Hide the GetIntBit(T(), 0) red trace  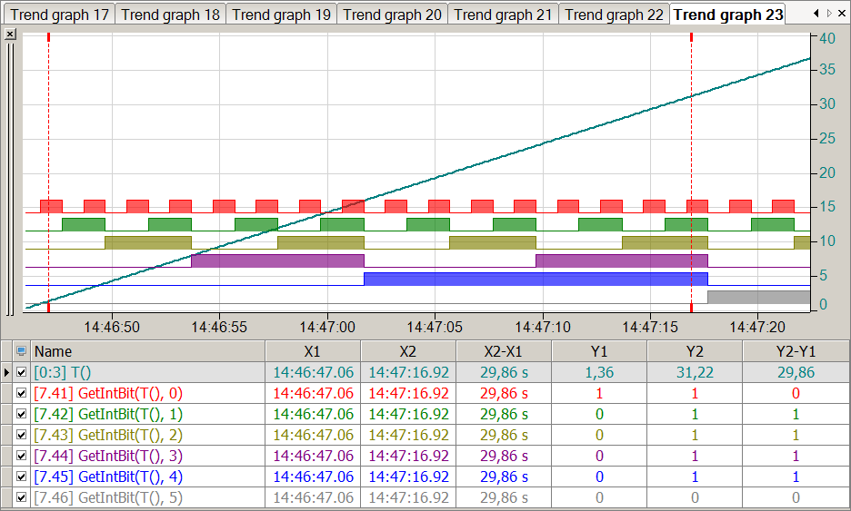[22, 393]
